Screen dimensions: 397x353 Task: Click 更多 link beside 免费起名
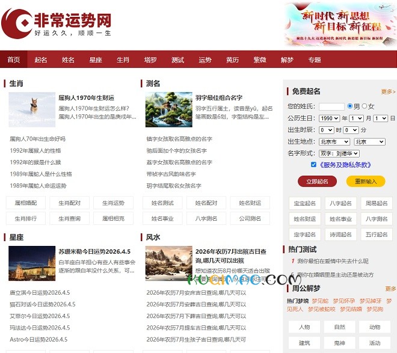388,91
